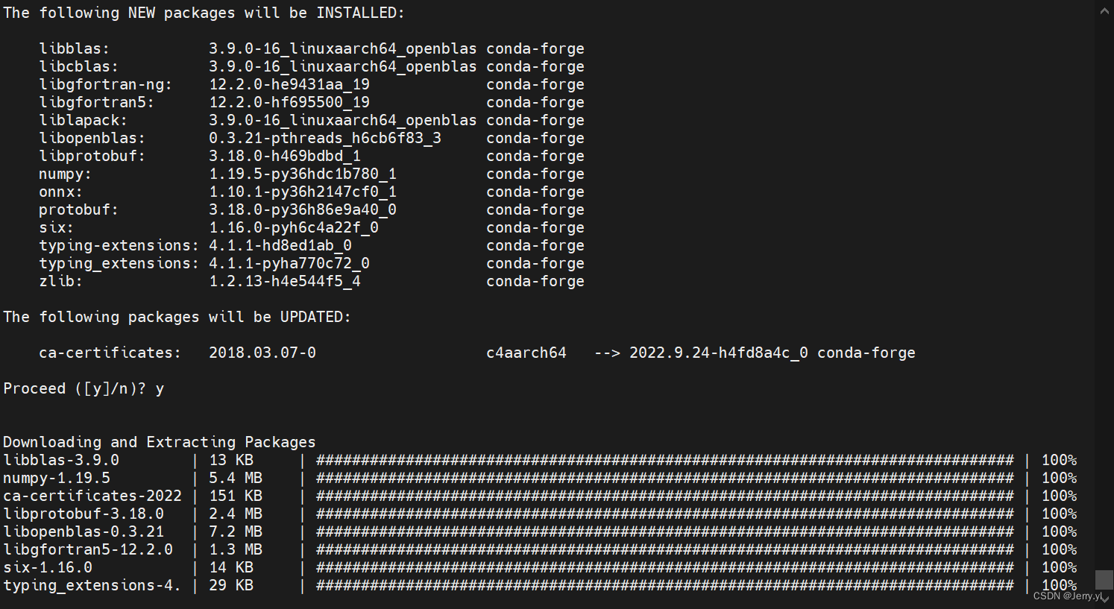Click the 'liblapack:' package name
1114x609 pixels.
84,121
